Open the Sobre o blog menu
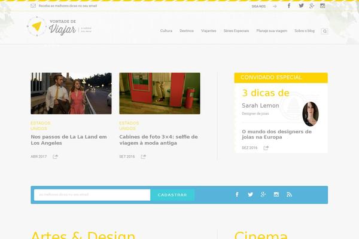The height and width of the screenshot is (239, 359). coord(305,30)
